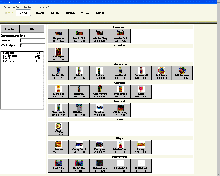Pick the Nussetti bar tile
The width and height of the screenshot is (220, 176).
59,147
